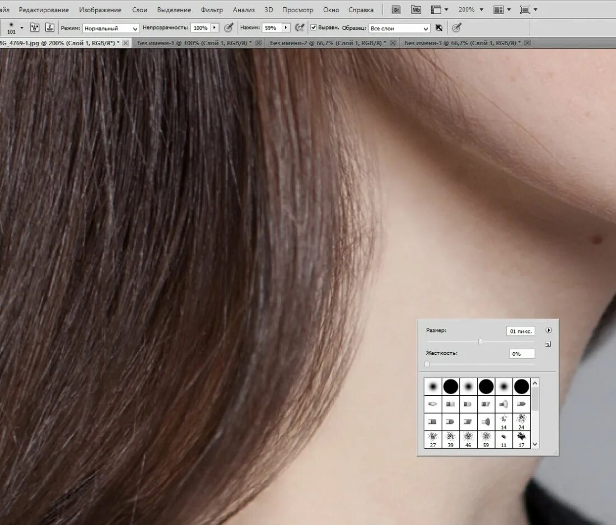
Task: Select the chalk brush numbered 11
Action: (503, 439)
